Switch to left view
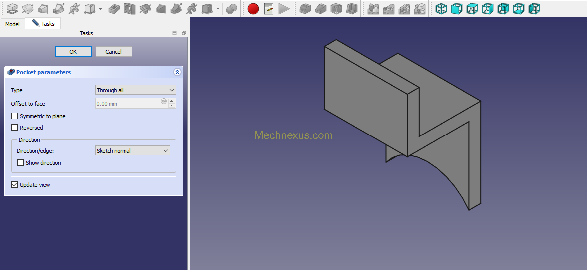This screenshot has height=270, width=587. 534,8
